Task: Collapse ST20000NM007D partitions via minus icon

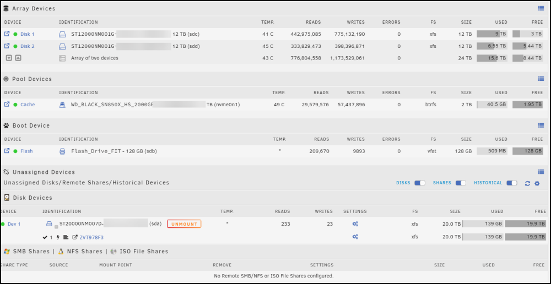Action: [56, 227]
